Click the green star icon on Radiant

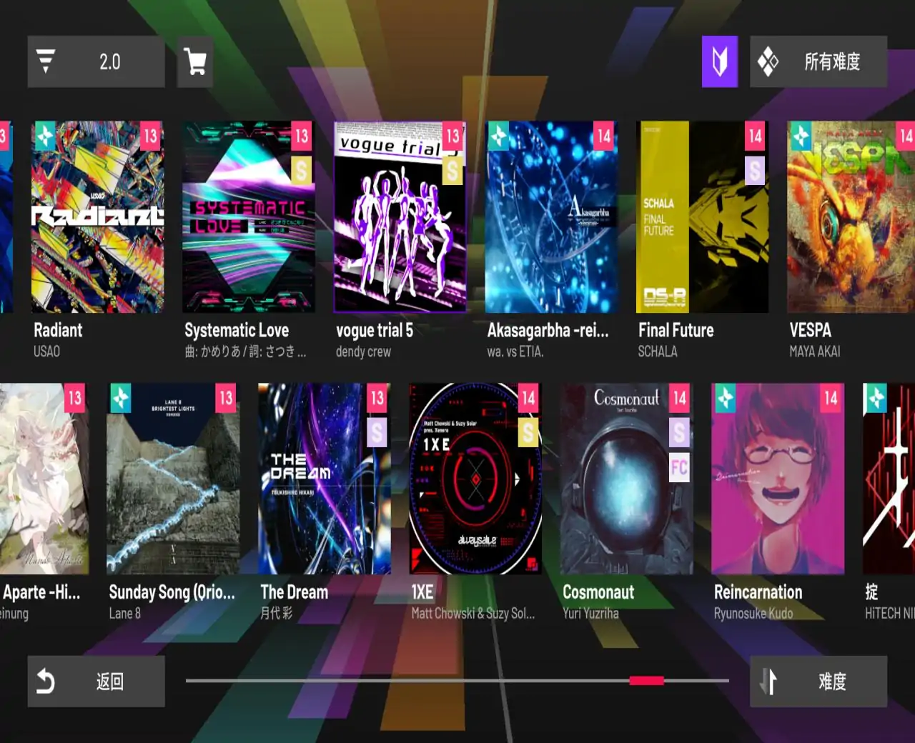point(45,135)
